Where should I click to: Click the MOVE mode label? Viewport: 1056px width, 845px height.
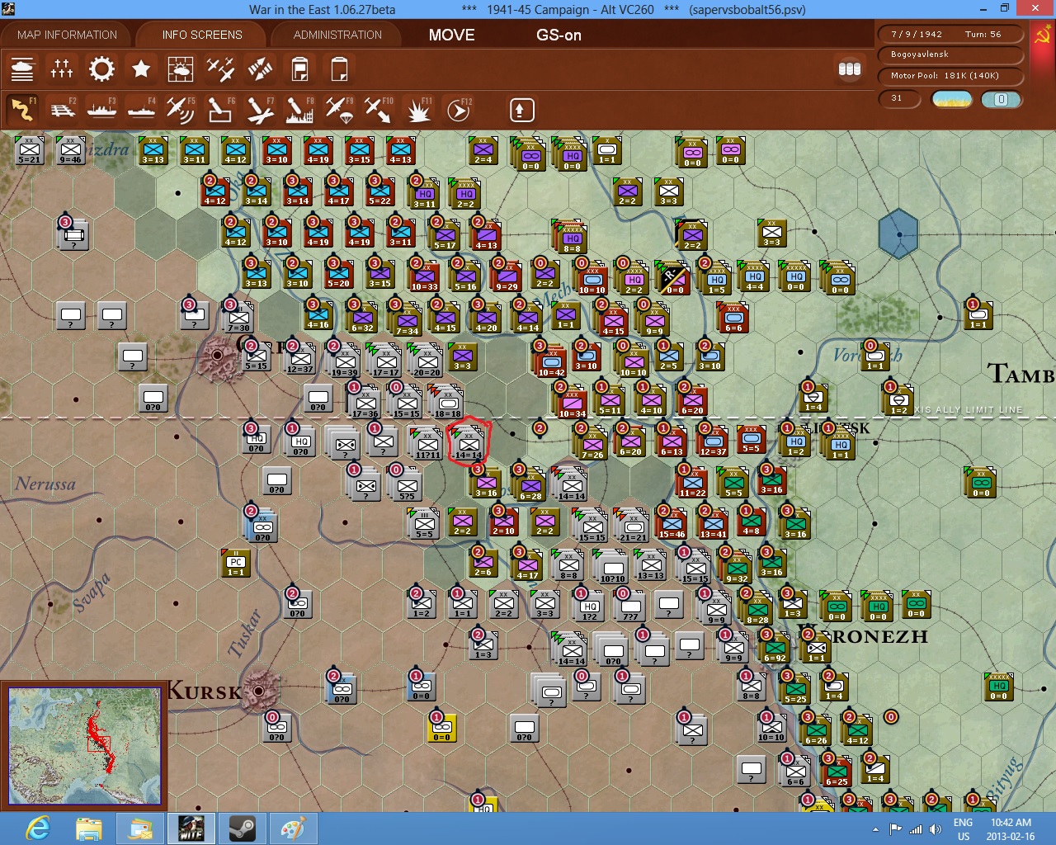pos(452,35)
